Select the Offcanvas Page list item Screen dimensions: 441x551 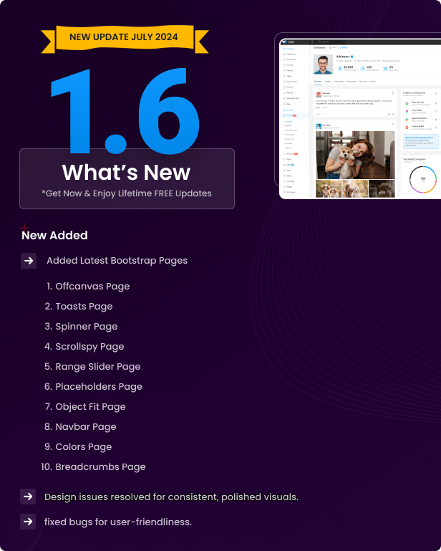92,287
